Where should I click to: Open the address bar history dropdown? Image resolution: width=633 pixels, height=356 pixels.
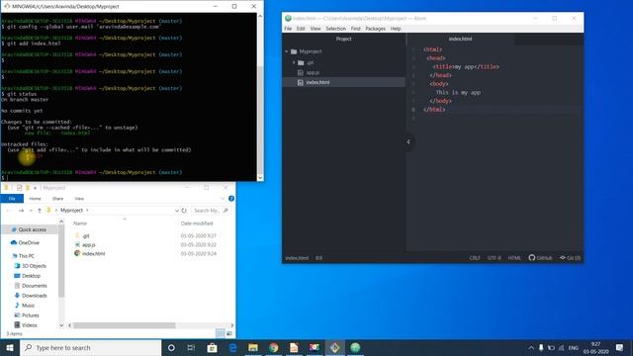tap(177, 211)
